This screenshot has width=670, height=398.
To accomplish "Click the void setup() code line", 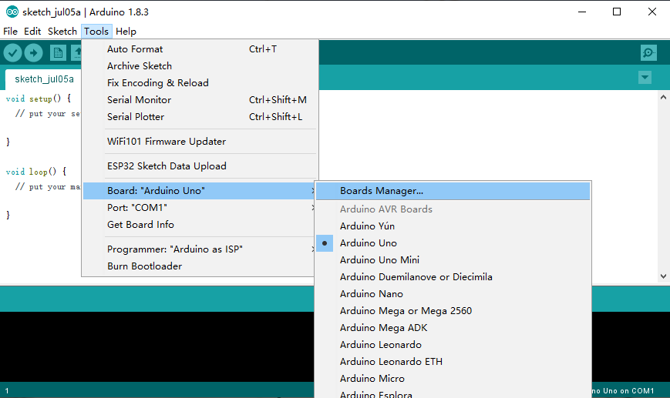I will point(39,99).
